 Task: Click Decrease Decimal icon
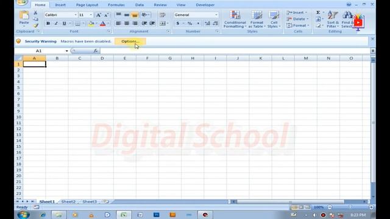point(215,23)
